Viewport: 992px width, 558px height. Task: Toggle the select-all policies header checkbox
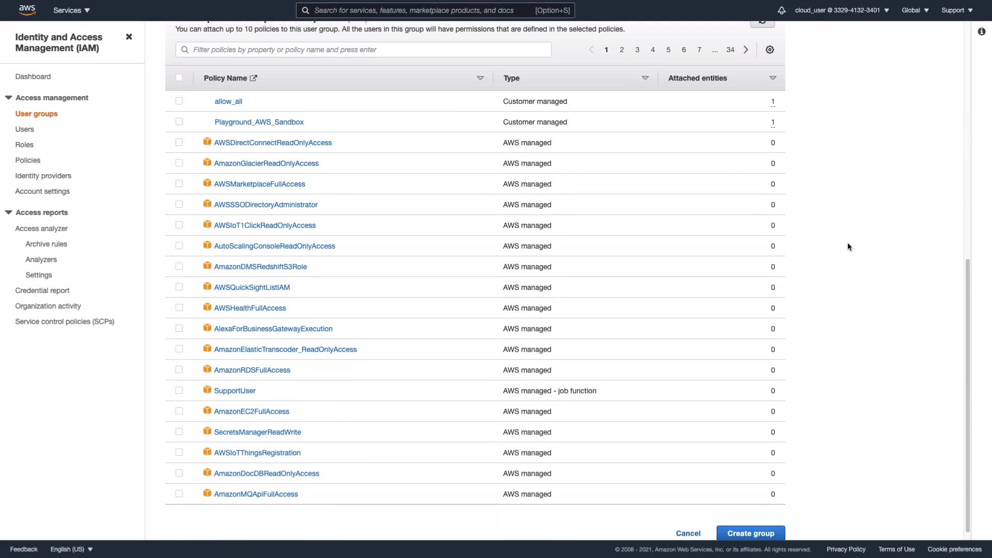tap(179, 78)
